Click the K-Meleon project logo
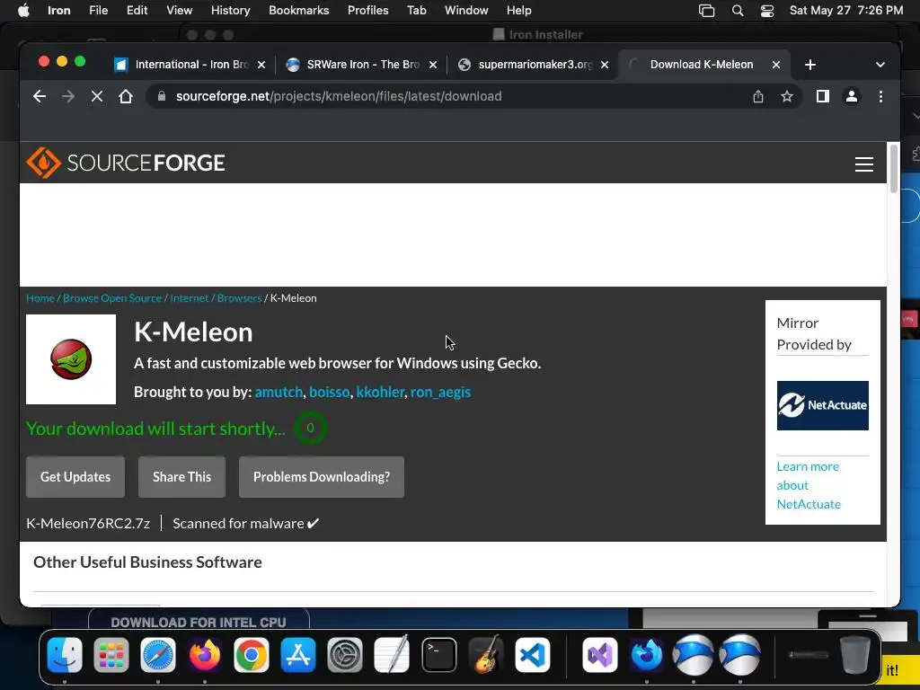920x690 pixels. click(x=71, y=359)
